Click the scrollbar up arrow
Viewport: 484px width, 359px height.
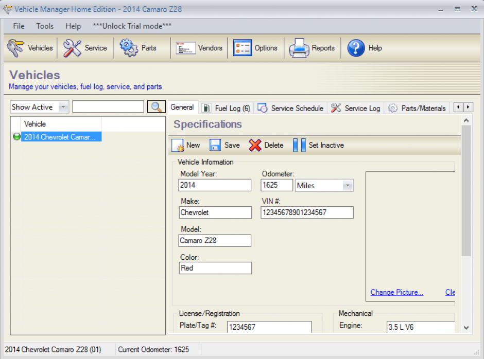[x=466, y=120]
